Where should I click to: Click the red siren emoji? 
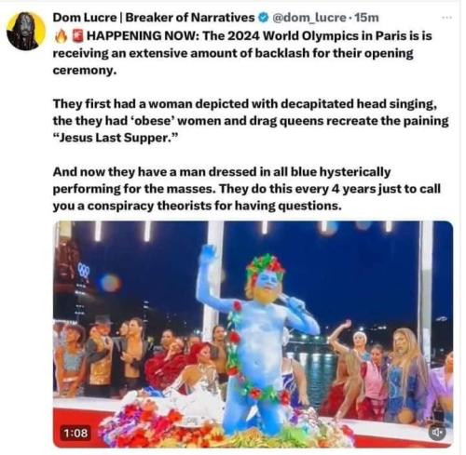coord(78,36)
